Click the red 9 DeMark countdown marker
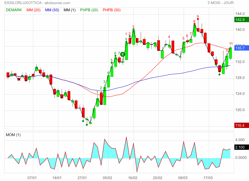This screenshot has height=181, width=249. tap(198, 17)
